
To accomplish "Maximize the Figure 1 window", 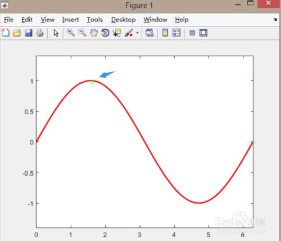I will tap(250, 3).
